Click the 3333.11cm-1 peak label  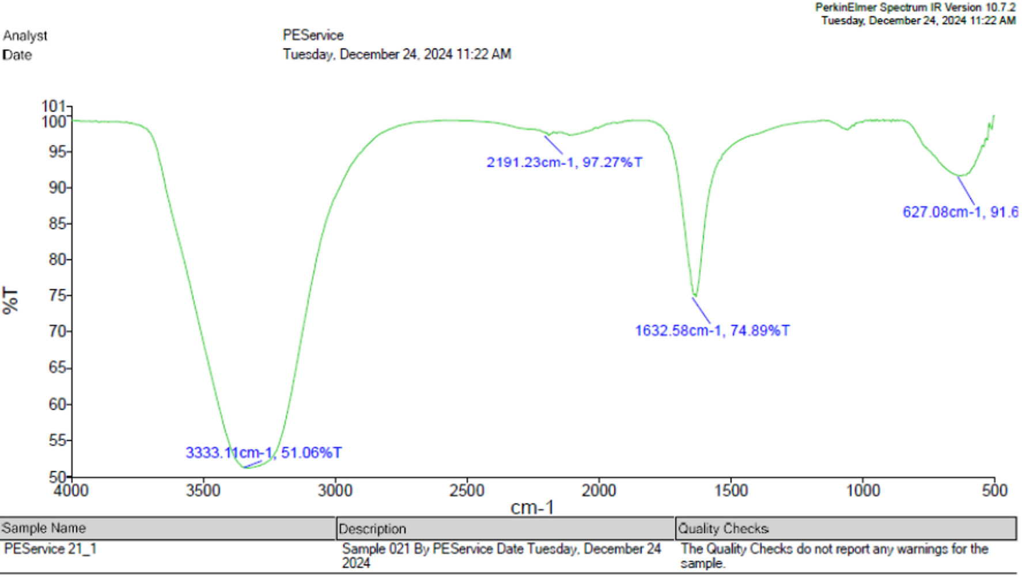[x=263, y=453]
